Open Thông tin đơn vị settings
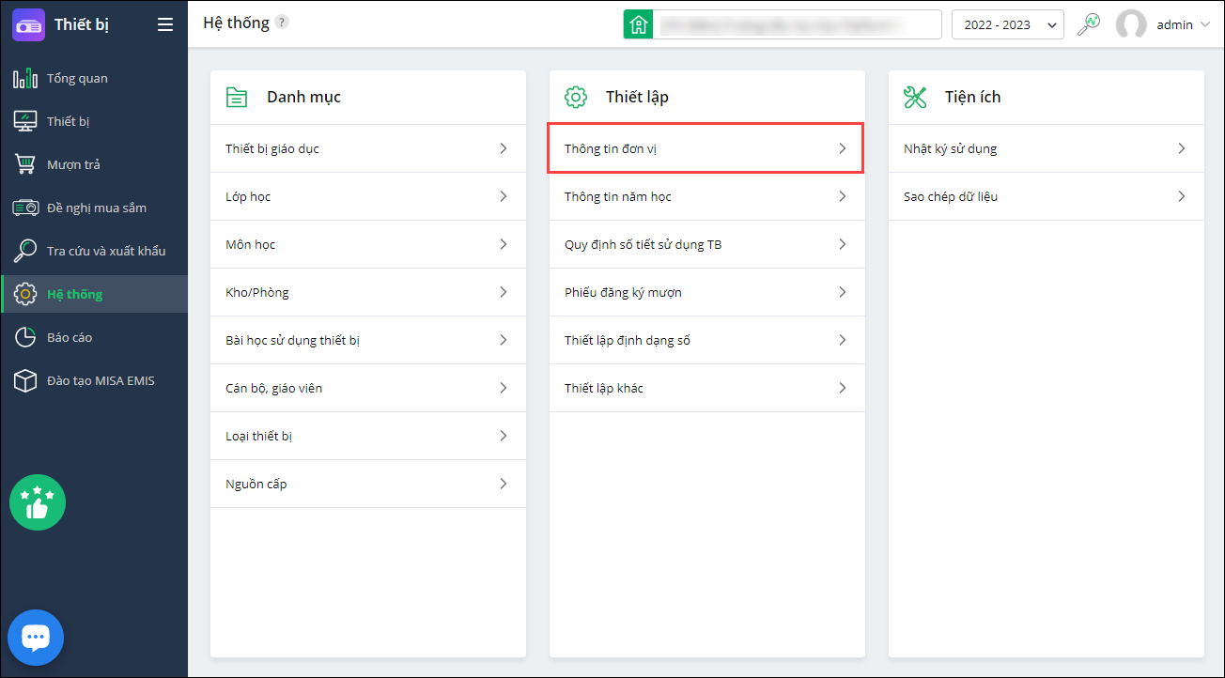This screenshot has height=678, width=1225. (x=706, y=148)
